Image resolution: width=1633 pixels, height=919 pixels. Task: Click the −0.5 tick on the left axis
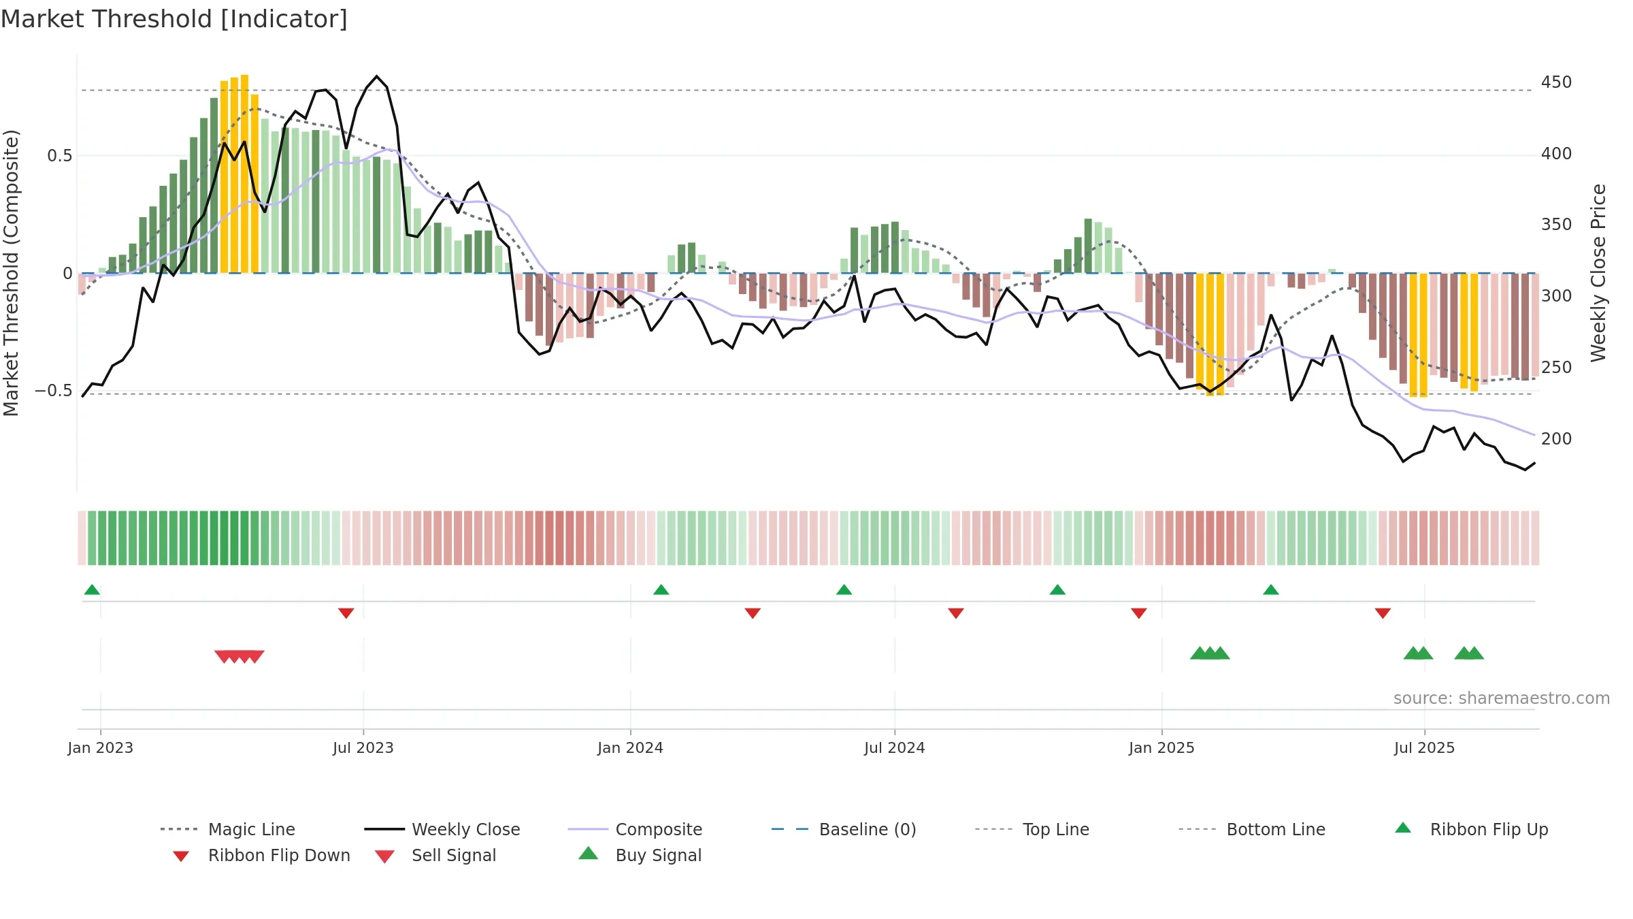[54, 391]
